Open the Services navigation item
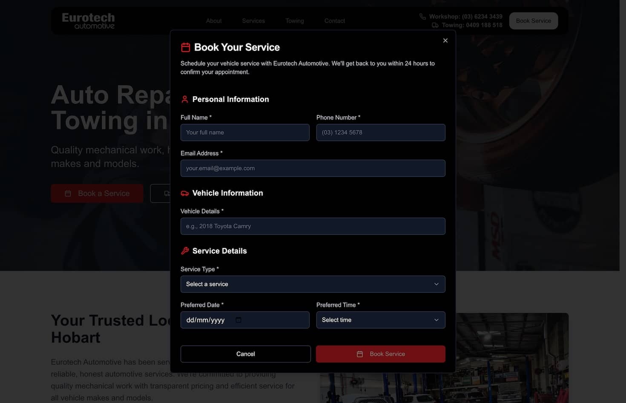This screenshot has height=403, width=626. coord(253,20)
